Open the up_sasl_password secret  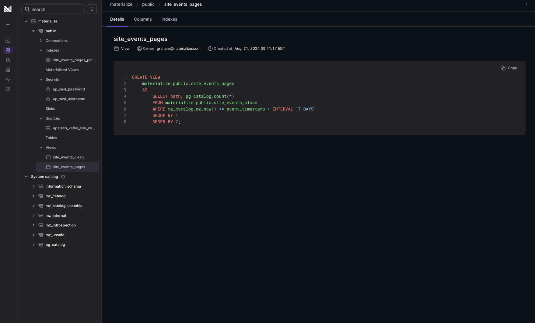[69, 89]
